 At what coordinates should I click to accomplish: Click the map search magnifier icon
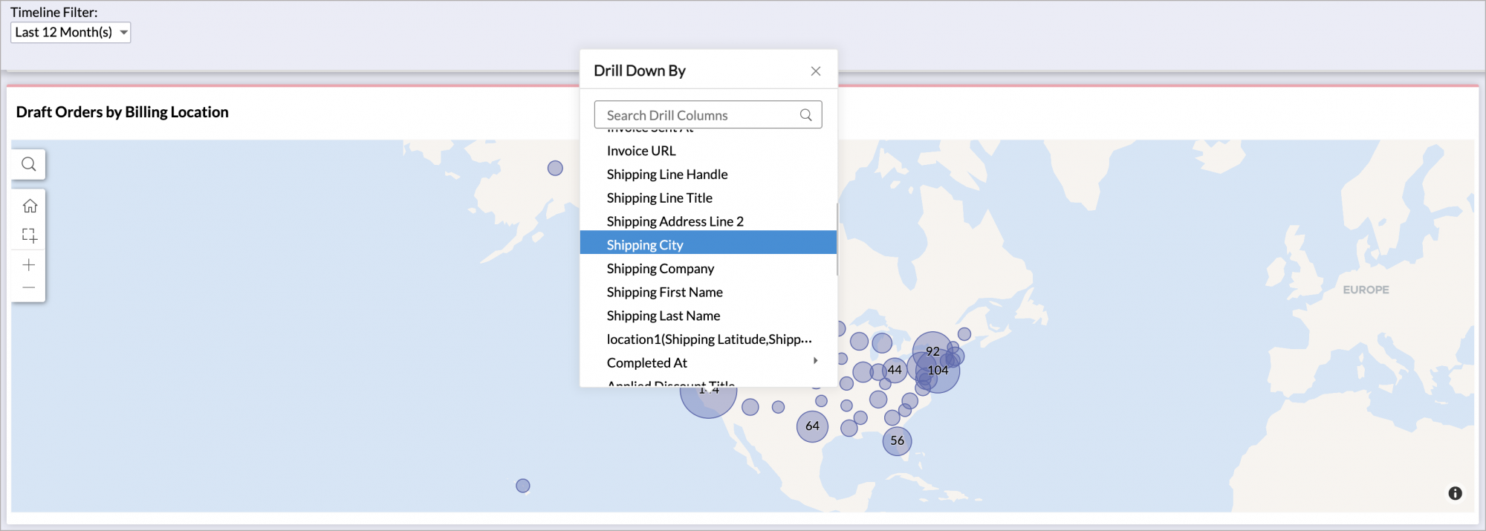[x=28, y=164]
